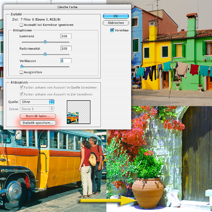The width and height of the screenshot is (212, 212).
Task: Open the Ebene dropdown showing Ebene 3
Action: pyautogui.click(x=37, y=109)
